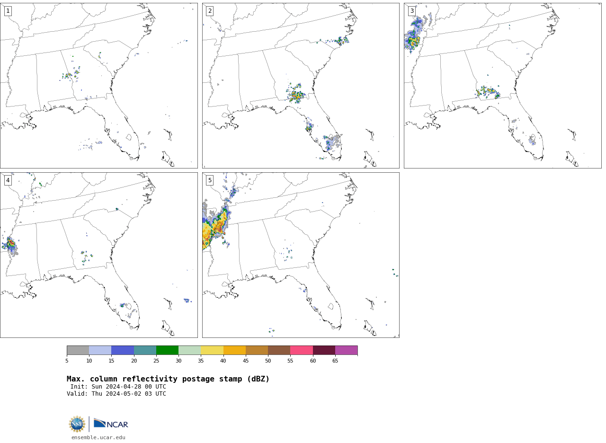Click the member label box numbered 1
606x443 pixels.
8,11
